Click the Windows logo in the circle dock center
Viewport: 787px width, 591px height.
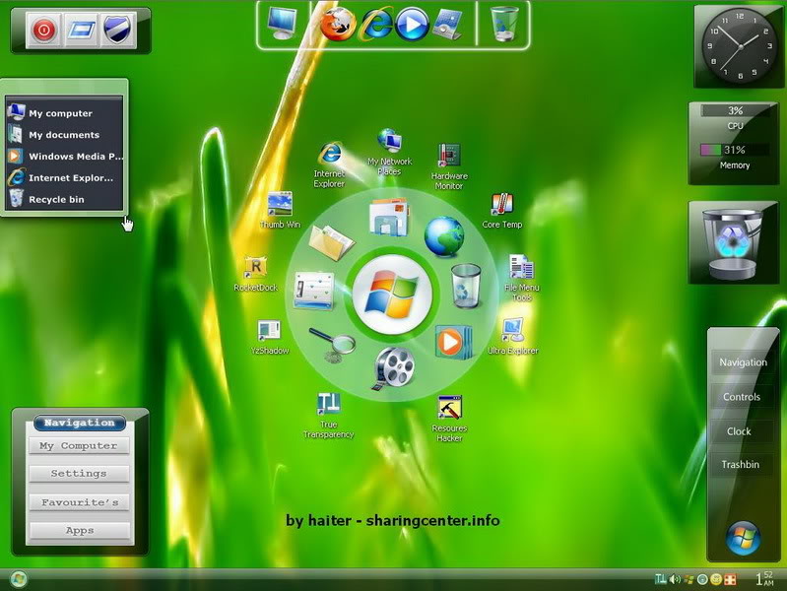click(x=392, y=295)
